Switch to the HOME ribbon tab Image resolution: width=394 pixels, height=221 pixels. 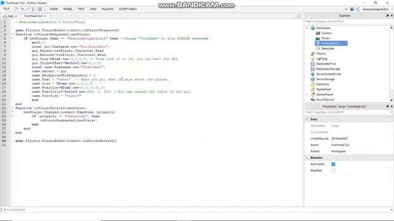(x=54, y=9)
